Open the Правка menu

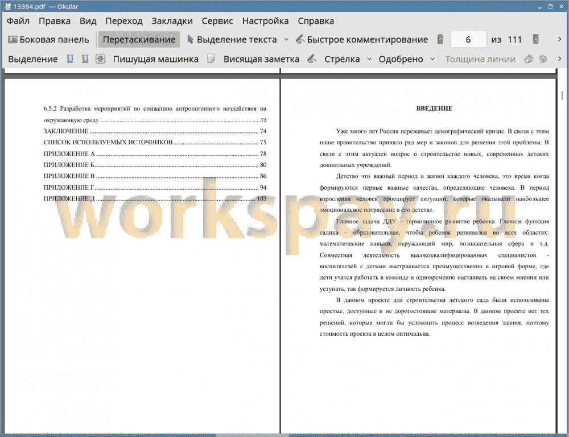click(x=55, y=21)
